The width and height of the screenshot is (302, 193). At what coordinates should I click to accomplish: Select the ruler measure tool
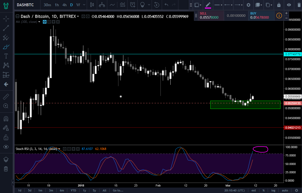pos(6,96)
